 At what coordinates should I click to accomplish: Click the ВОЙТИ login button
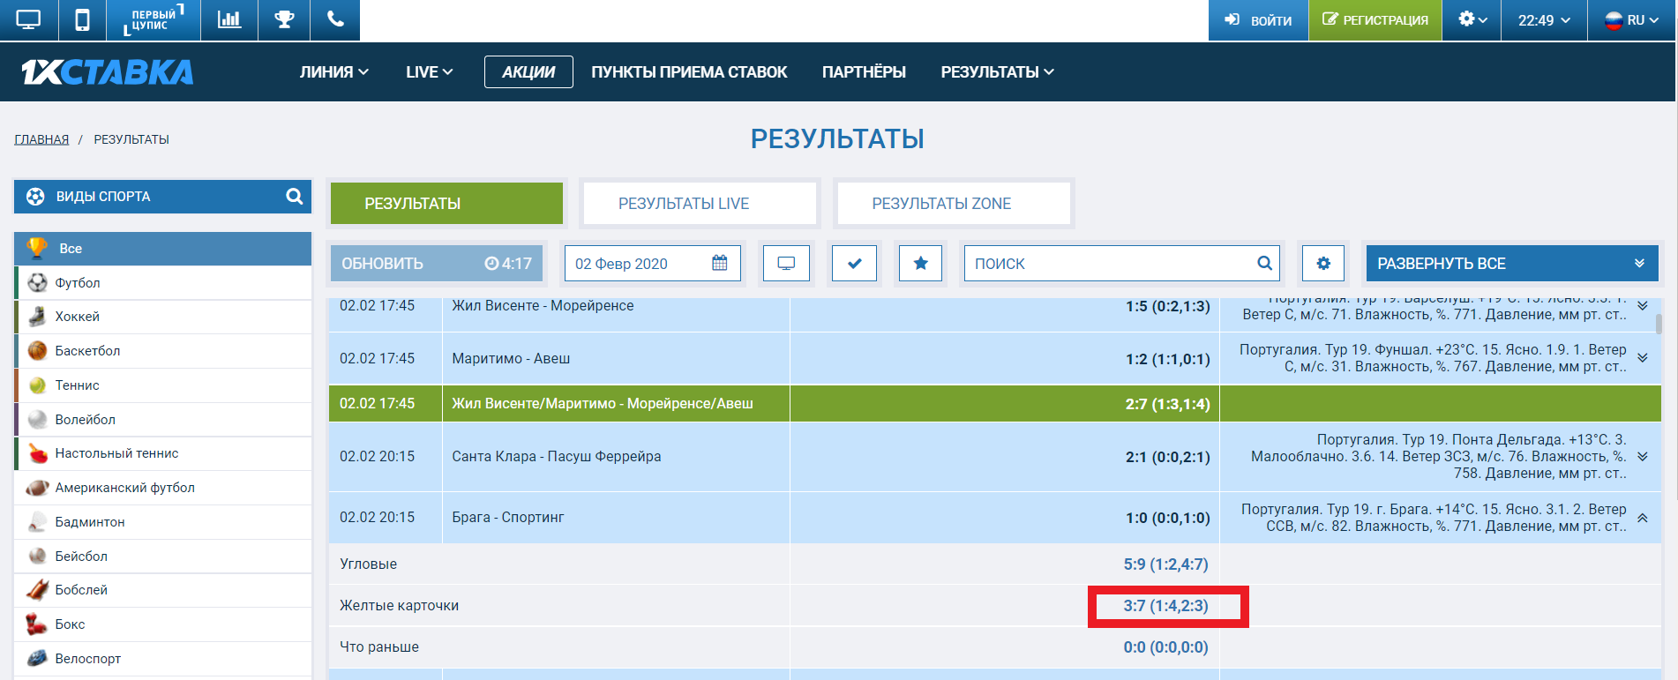coord(1258,20)
